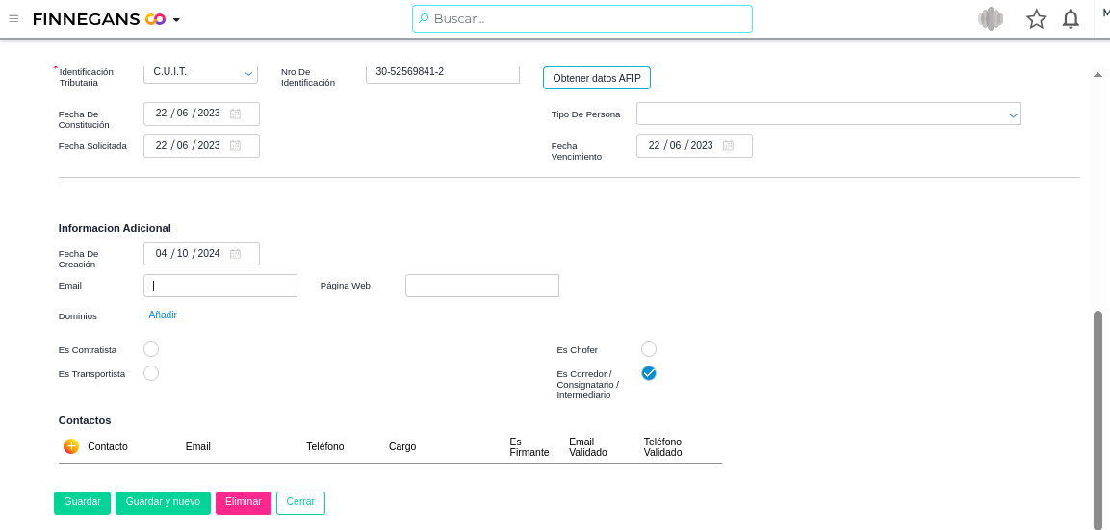Click the search magnifier icon
The image size is (1110, 530).
[424, 18]
